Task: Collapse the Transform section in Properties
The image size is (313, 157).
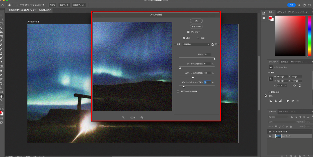Action: pyautogui.click(x=269, y=73)
